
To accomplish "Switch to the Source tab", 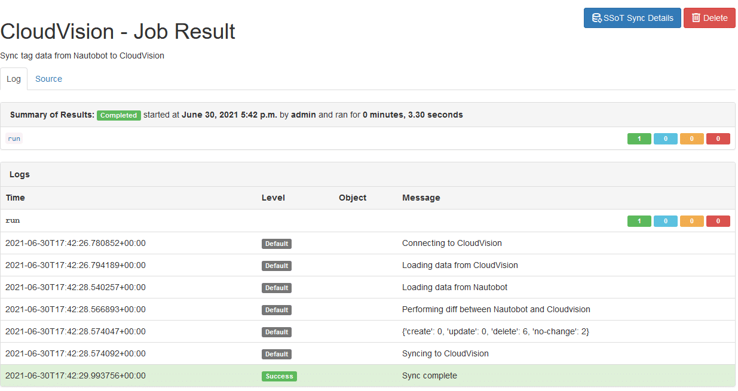I will coord(48,79).
